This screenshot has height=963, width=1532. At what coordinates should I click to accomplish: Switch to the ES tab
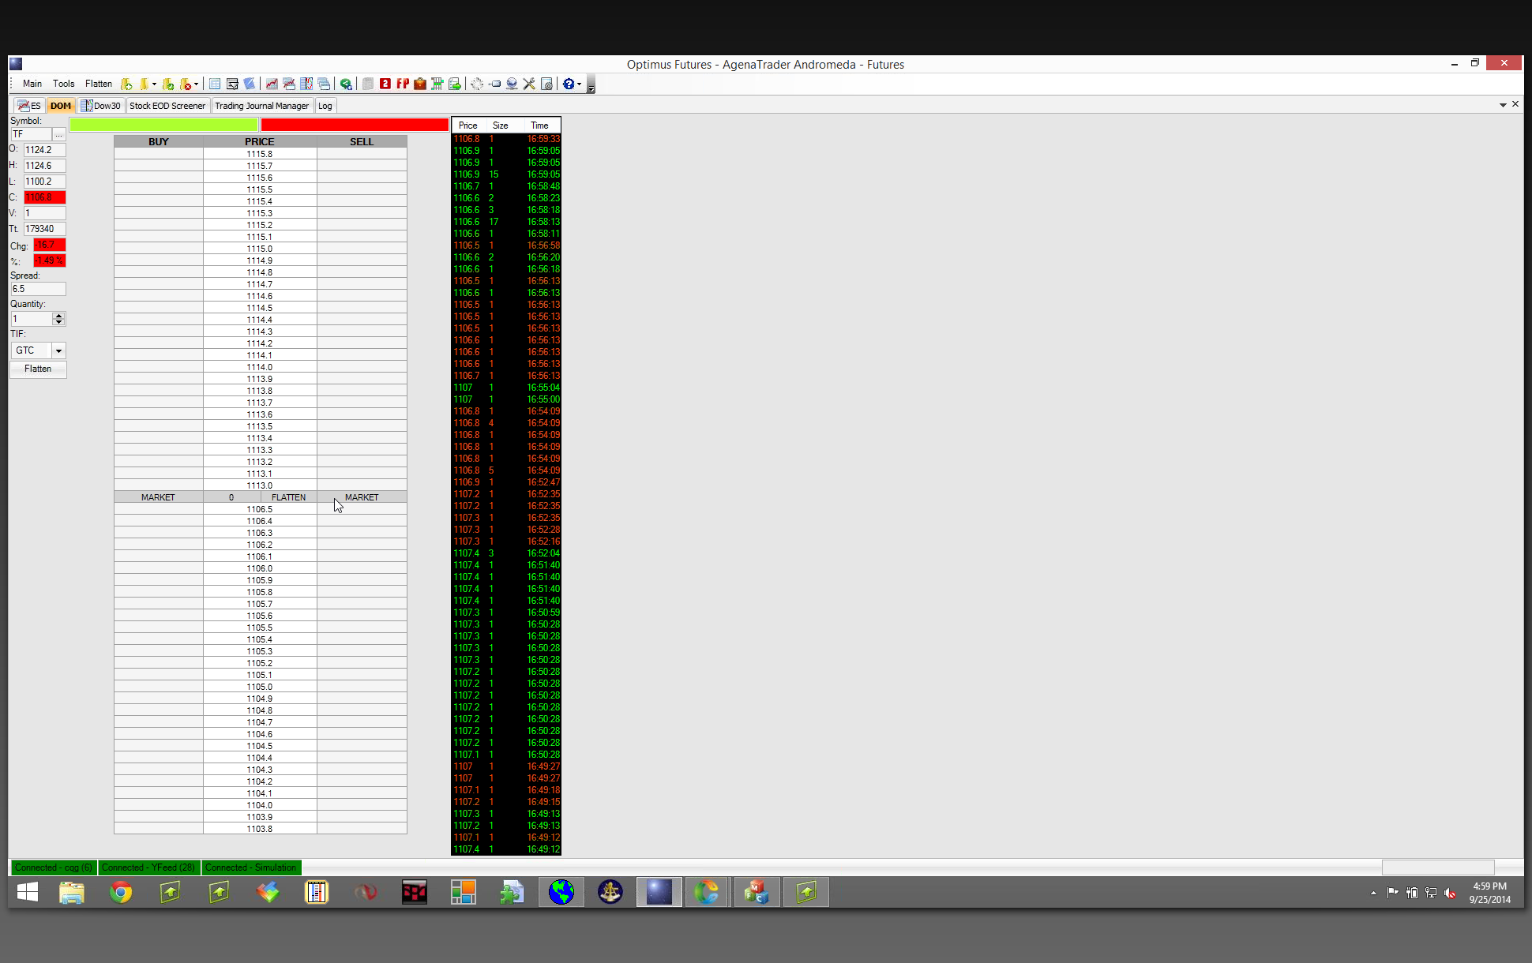29,106
